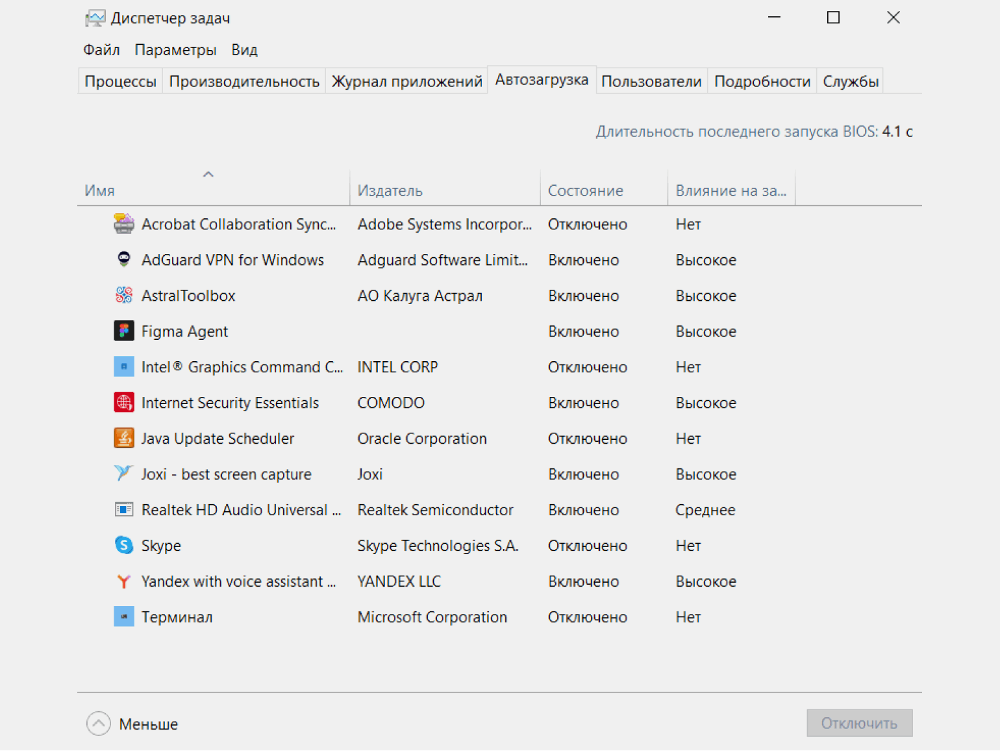Click the Joxi screen capture icon
The height and width of the screenshot is (751, 1000).
[123, 474]
